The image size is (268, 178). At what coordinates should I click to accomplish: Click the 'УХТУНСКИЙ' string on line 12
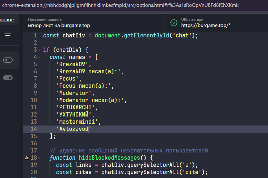(x=74, y=114)
